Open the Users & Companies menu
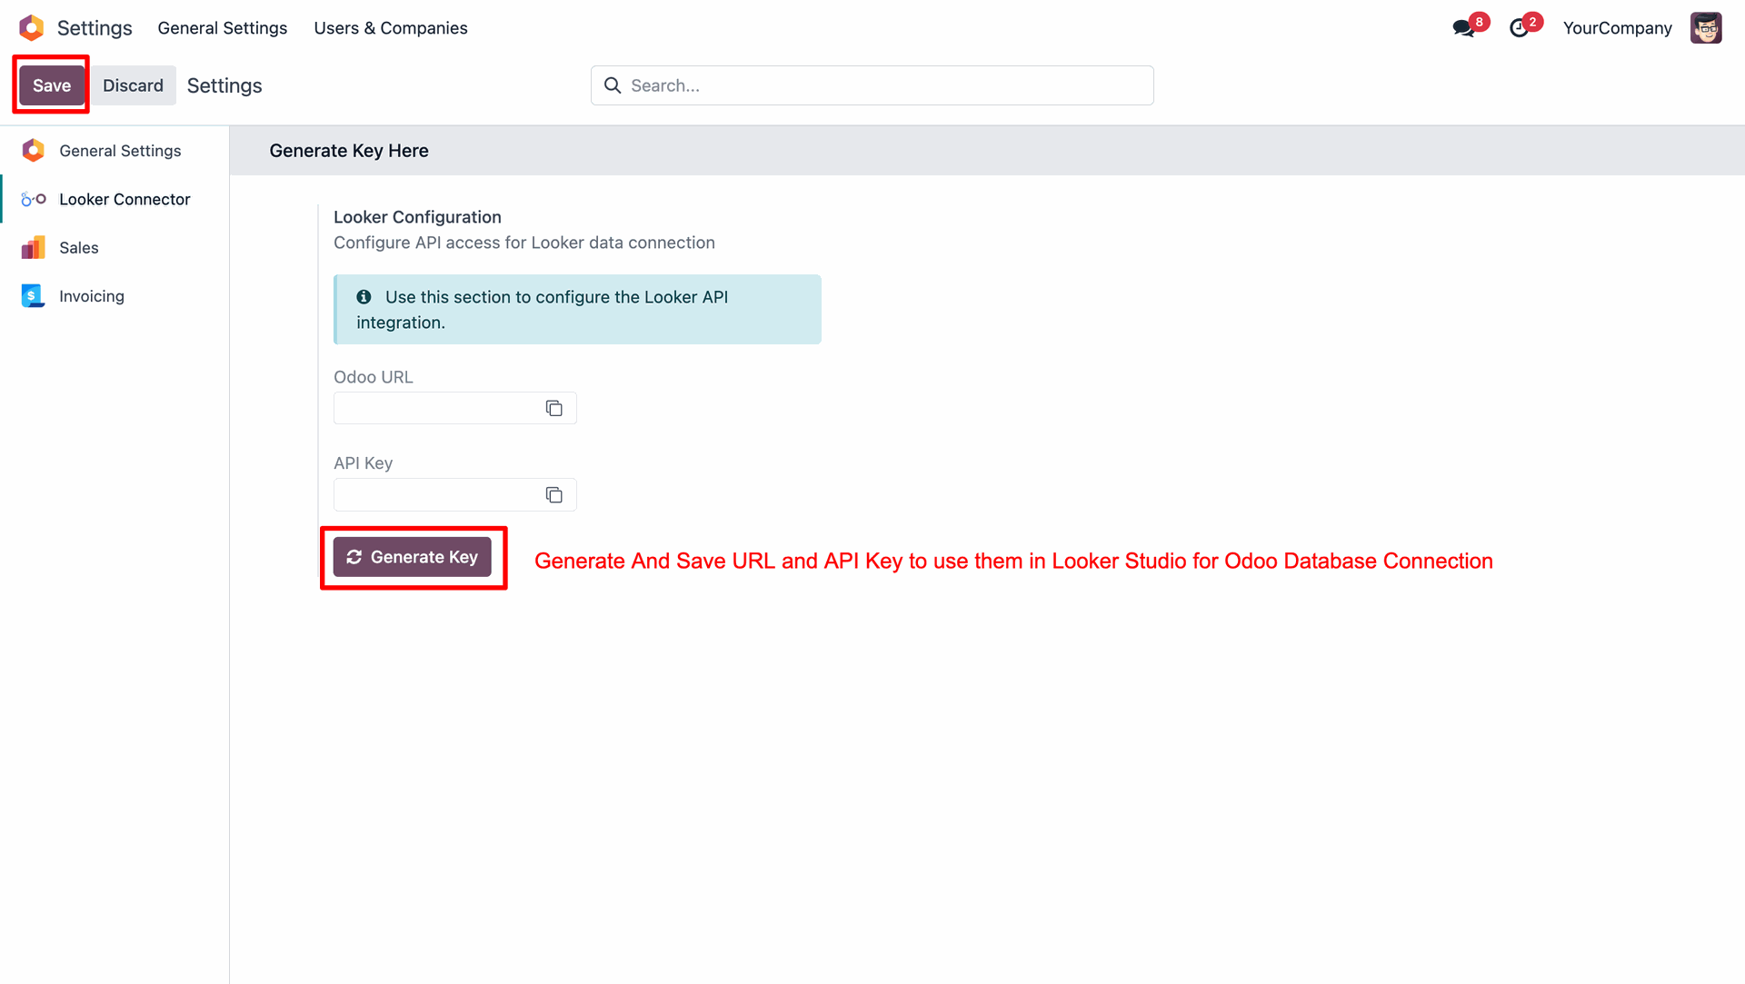The width and height of the screenshot is (1745, 984). tap(391, 28)
